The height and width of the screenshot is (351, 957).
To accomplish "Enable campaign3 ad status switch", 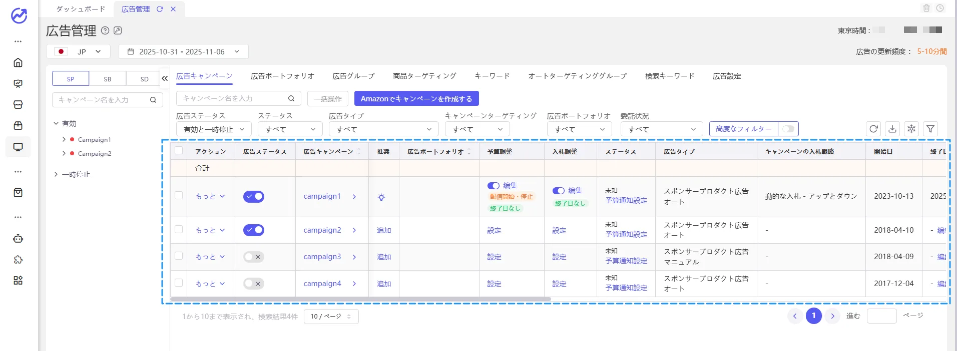I will click(x=254, y=257).
